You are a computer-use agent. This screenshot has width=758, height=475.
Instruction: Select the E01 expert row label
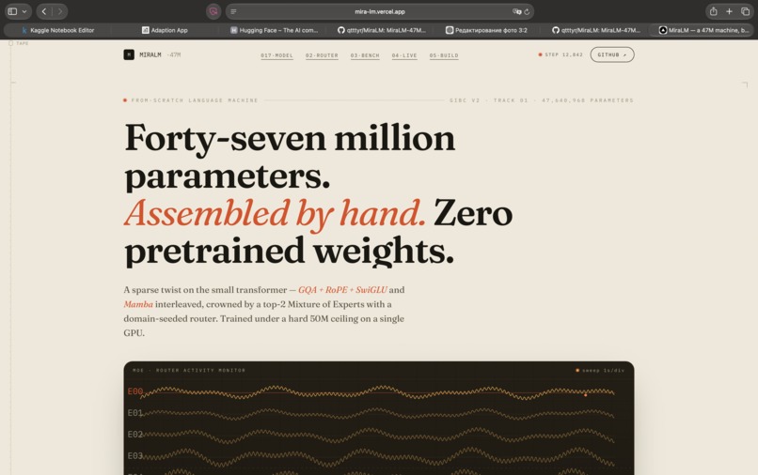[x=134, y=413]
